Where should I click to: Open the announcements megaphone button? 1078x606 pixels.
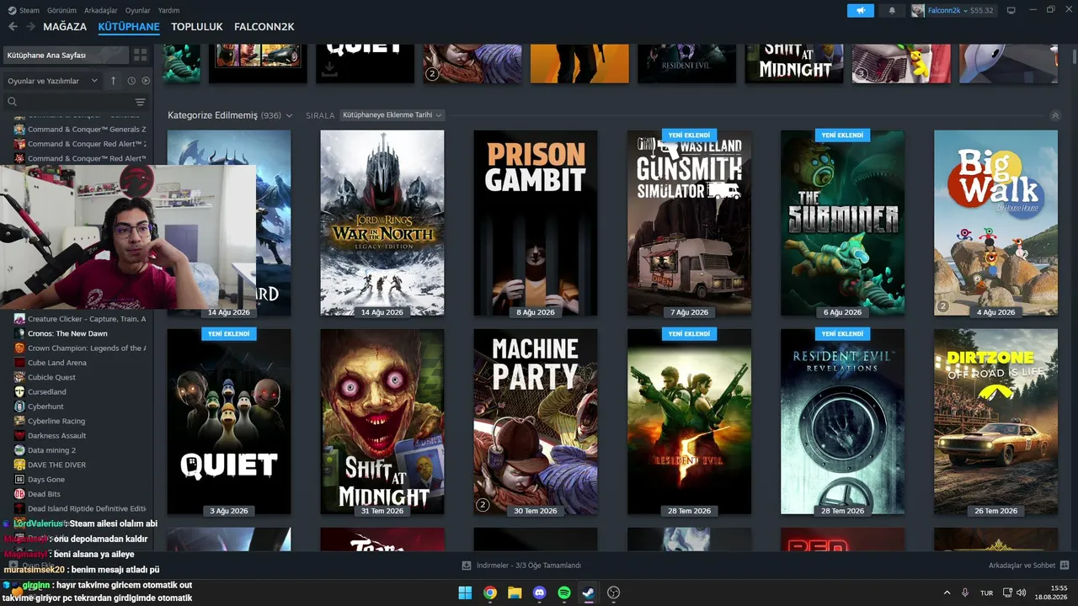860,10
